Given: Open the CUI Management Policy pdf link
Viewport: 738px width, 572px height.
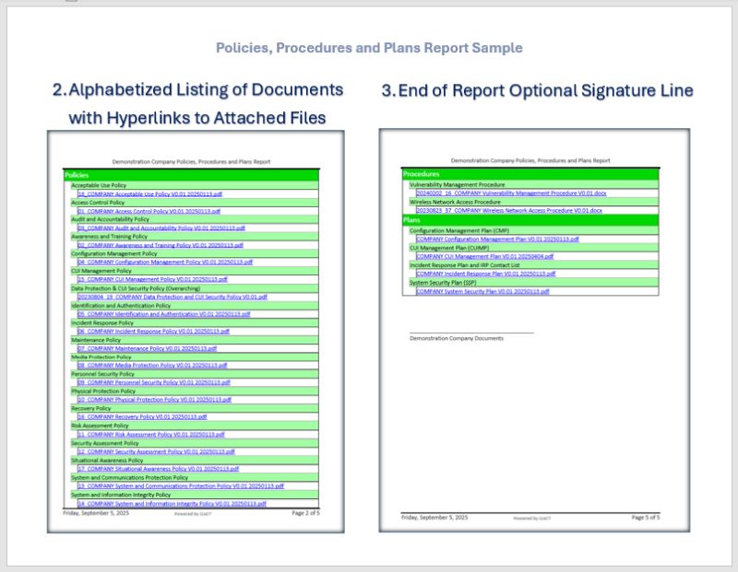Looking at the screenshot, I should [x=152, y=279].
